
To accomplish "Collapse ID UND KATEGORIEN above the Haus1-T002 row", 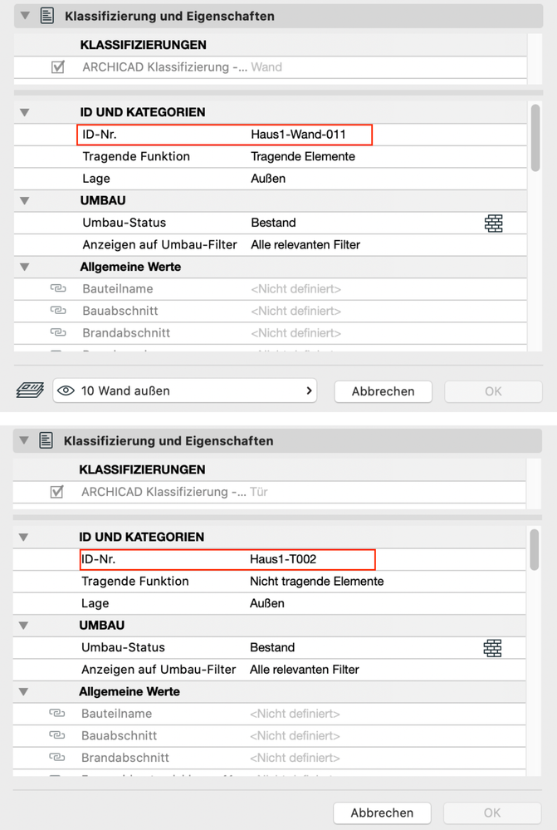I will point(23,537).
